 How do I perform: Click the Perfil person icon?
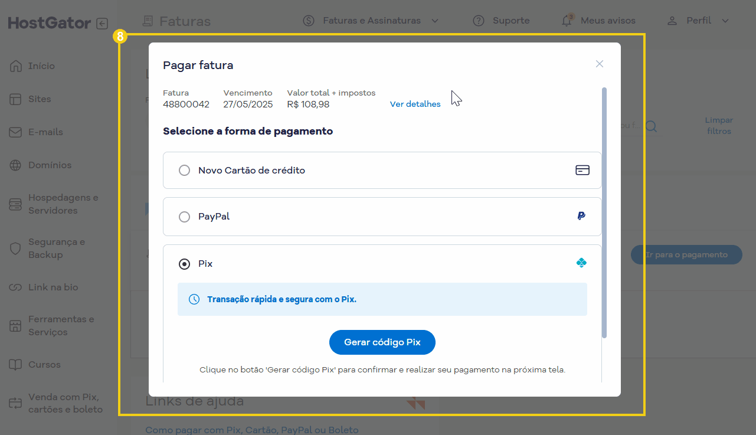click(x=672, y=21)
